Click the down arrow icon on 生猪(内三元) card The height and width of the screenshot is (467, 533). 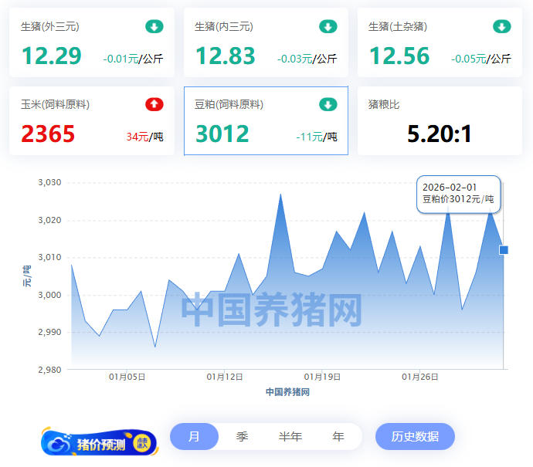coord(328,27)
